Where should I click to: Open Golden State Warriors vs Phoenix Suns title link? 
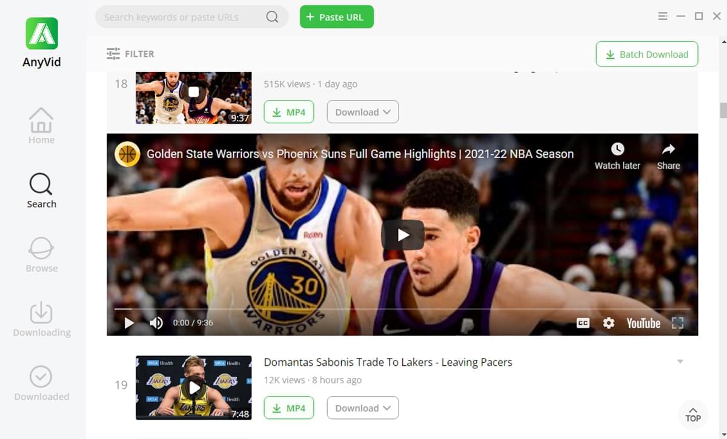360,154
